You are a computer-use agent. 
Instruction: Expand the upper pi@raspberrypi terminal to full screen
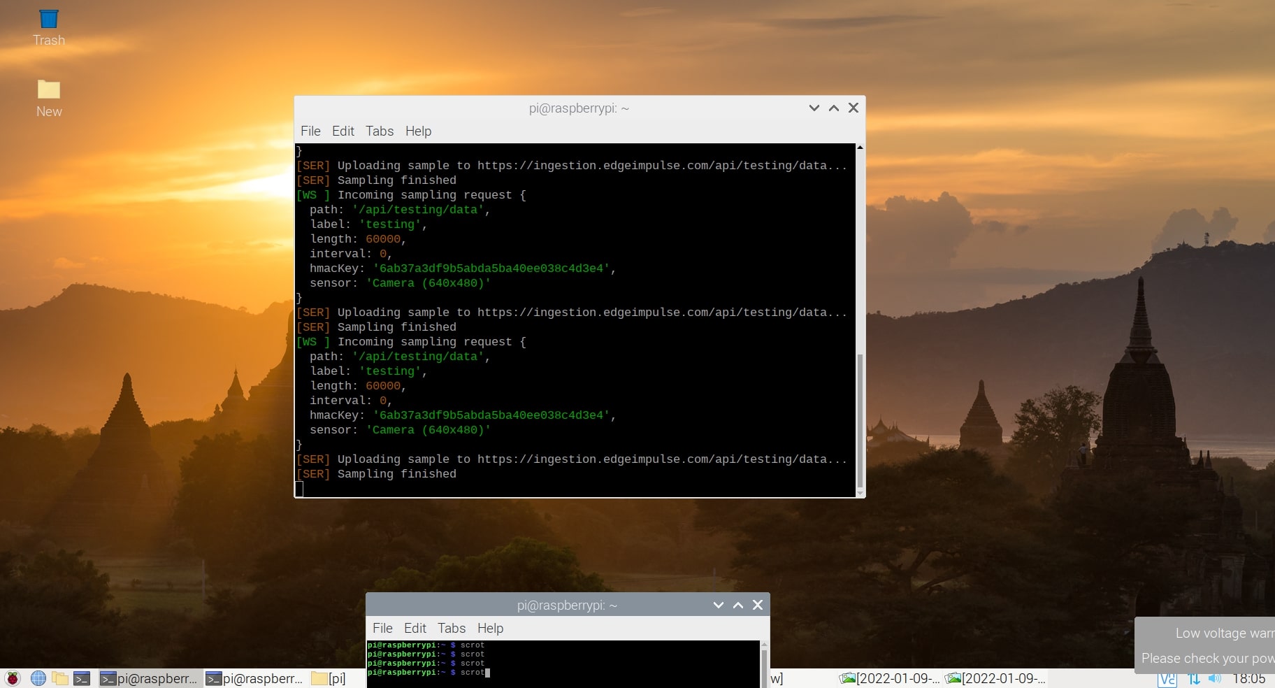click(833, 108)
